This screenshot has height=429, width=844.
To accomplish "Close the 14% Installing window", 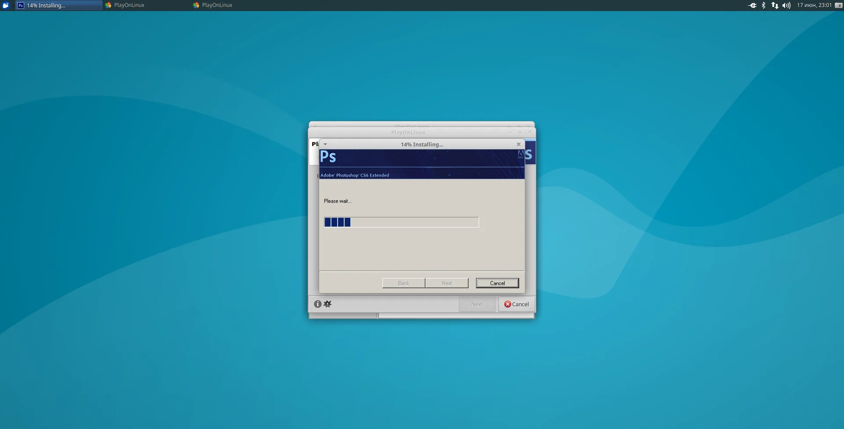I will tap(519, 144).
